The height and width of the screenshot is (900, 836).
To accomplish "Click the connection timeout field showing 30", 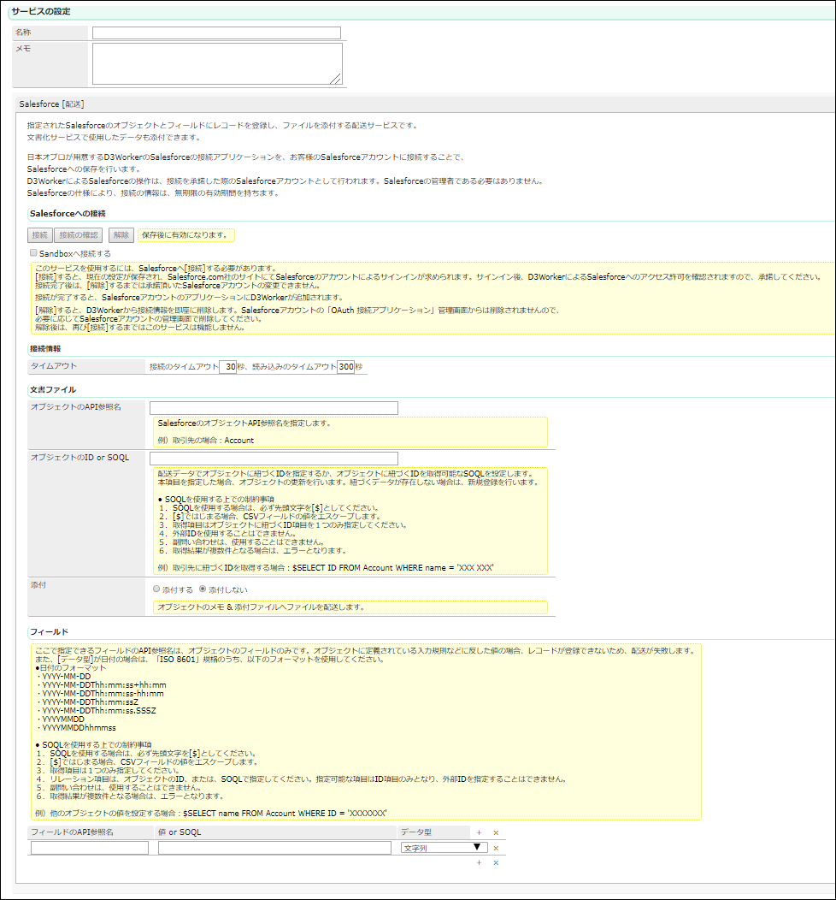I will pos(228,366).
